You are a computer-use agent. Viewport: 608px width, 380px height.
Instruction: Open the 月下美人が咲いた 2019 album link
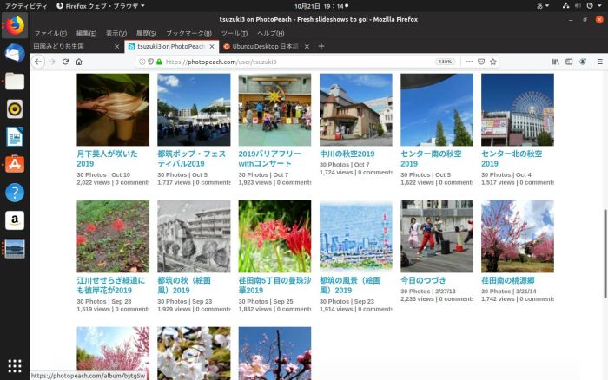click(107, 159)
